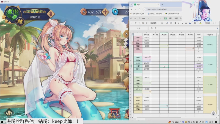
Task: Open the font size 18 dropdown
Action: click(x=163, y=23)
